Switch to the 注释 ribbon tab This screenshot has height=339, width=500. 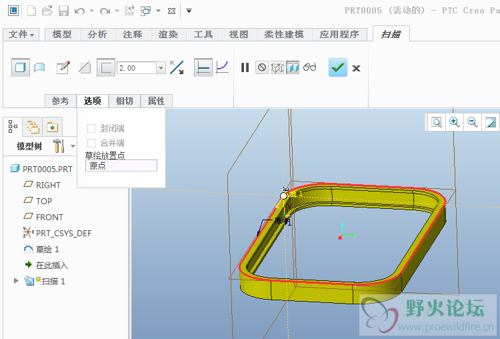(133, 35)
